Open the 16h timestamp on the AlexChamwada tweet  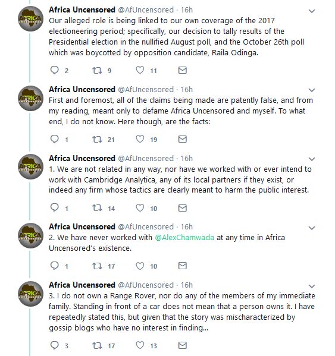[187, 227]
